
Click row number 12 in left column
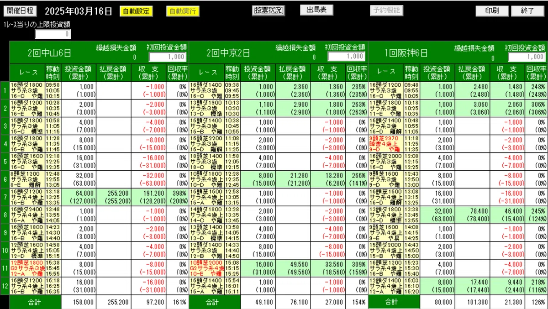click(5, 286)
